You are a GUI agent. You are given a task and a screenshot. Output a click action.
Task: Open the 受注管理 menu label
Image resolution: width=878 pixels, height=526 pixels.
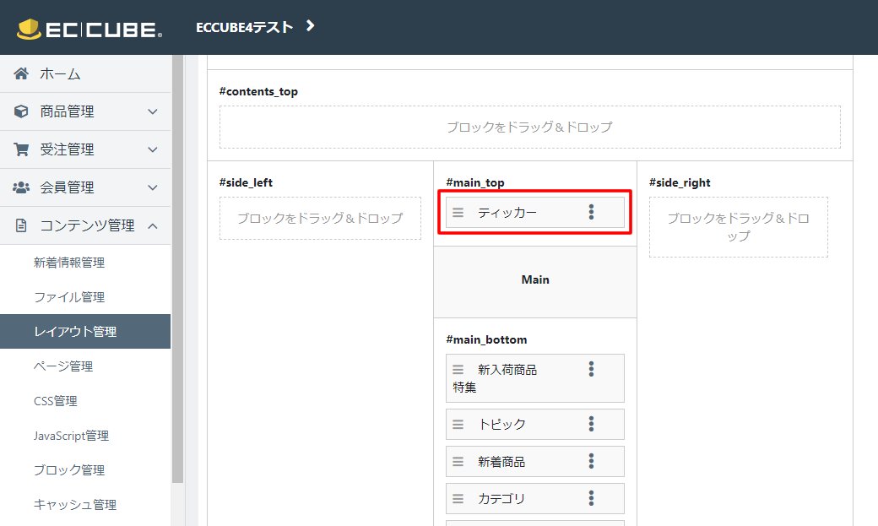point(68,149)
